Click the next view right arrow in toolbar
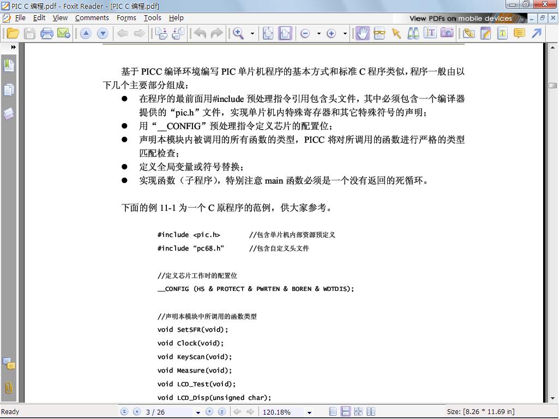This screenshot has width=560, height=419. coord(139,34)
